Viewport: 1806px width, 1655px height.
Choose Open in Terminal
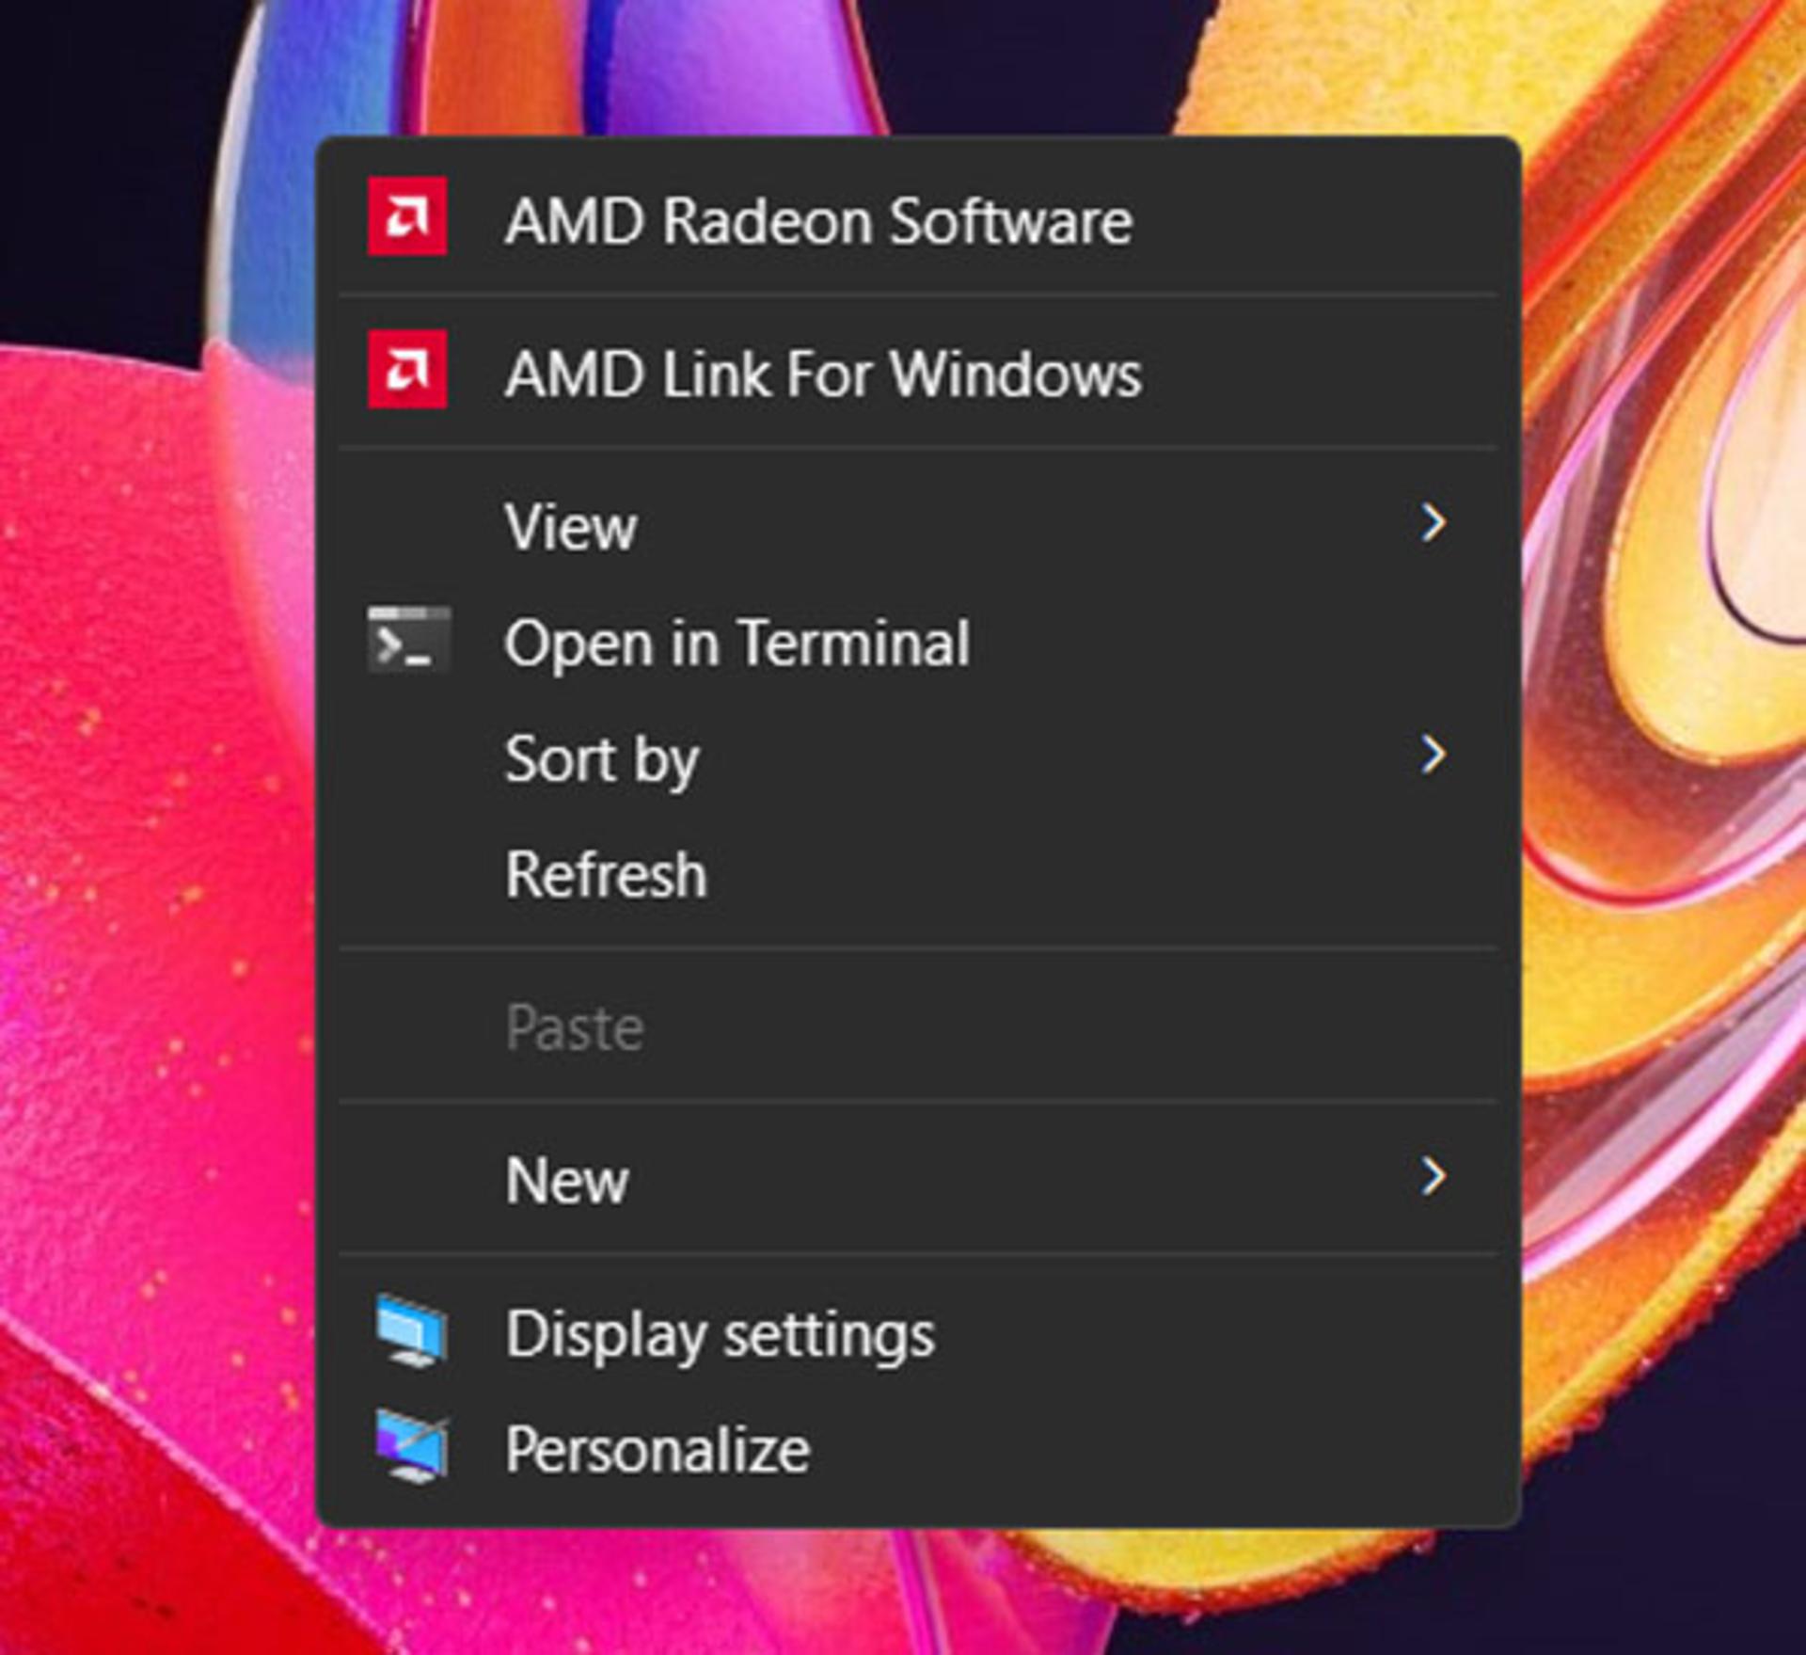coord(918,641)
